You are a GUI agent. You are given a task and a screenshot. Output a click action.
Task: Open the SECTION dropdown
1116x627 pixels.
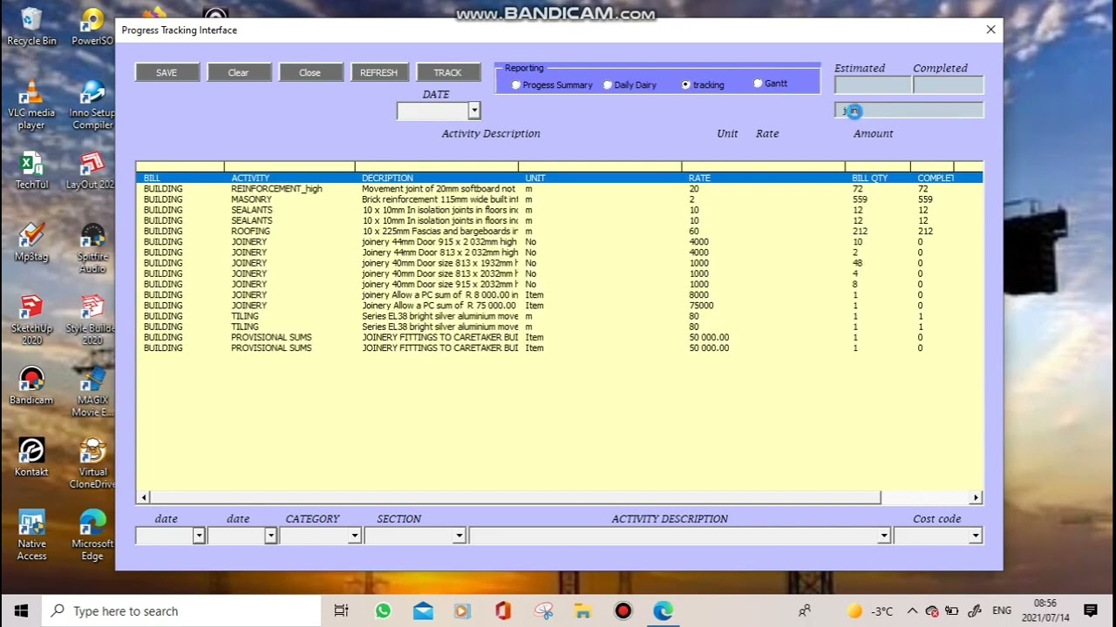tap(459, 536)
